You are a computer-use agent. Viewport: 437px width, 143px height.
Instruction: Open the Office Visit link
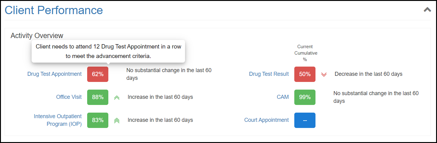[69, 97]
